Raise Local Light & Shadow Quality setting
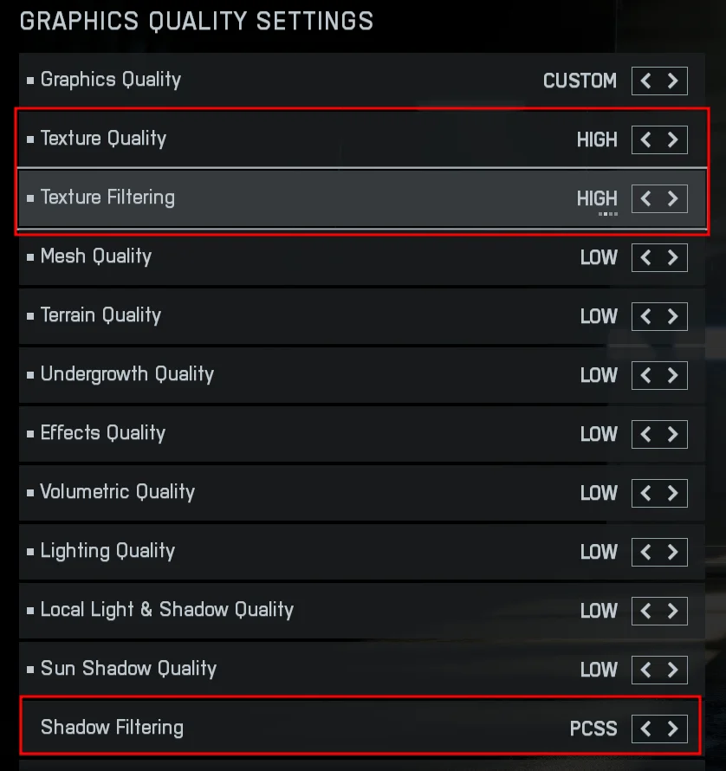 [673, 611]
